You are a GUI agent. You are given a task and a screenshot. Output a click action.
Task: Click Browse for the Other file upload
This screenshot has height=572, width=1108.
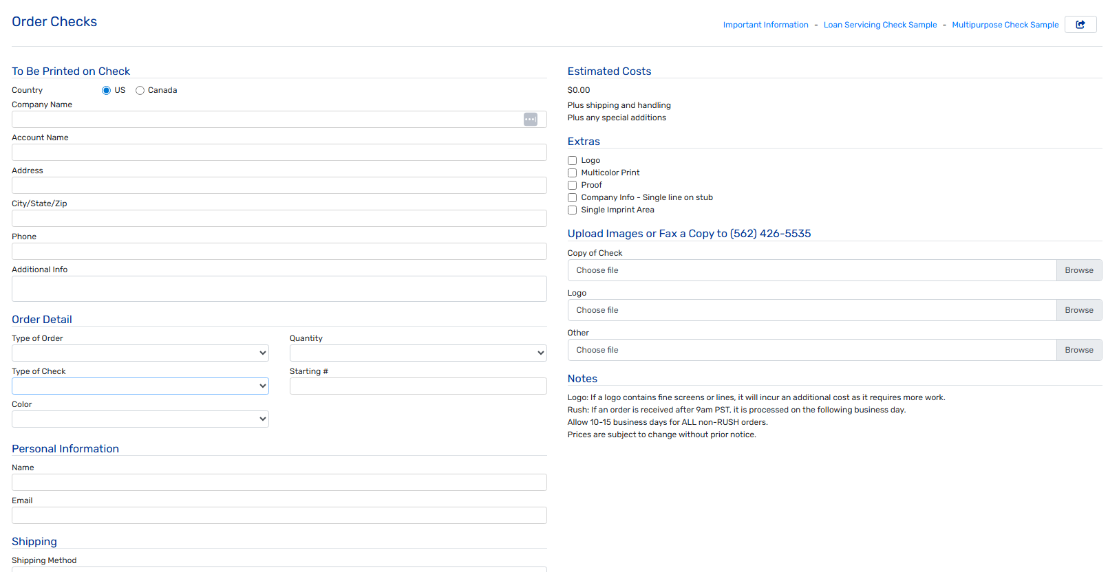coord(1078,350)
